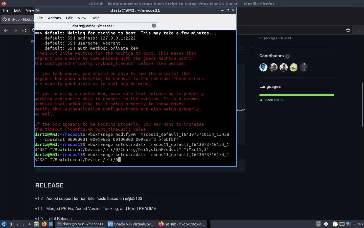Open the fifth contributor's avatar

[304, 67]
